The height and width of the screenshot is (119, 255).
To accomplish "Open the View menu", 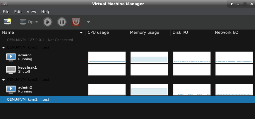I will coord(32,12).
